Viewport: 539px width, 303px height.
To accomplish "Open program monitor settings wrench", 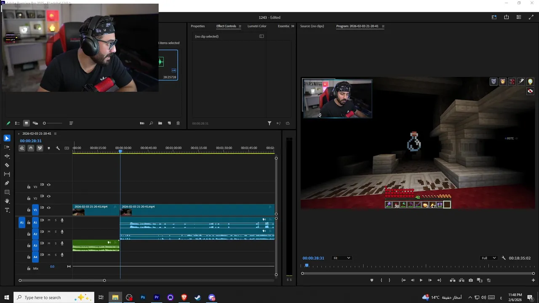I will click(504, 258).
